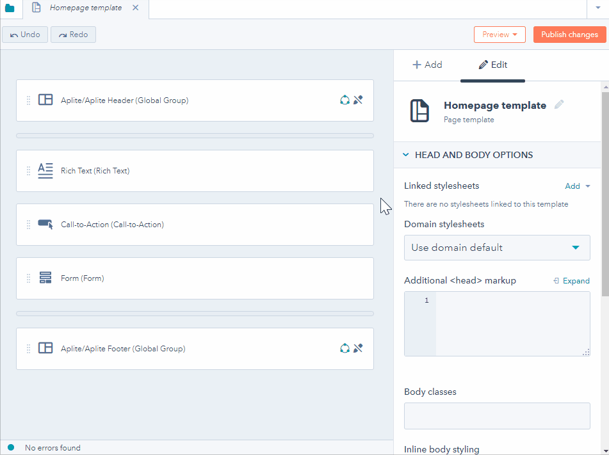Click into the Body classes input field
The image size is (609, 455).
click(497, 416)
